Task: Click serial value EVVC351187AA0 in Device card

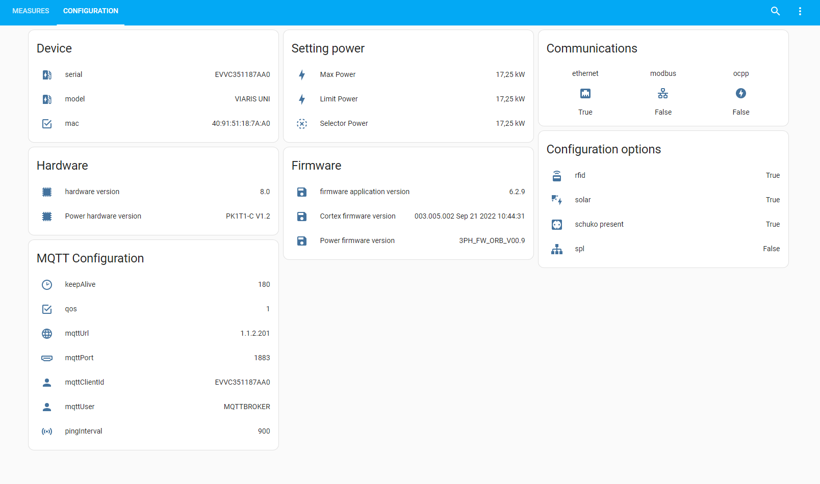Action: [x=243, y=74]
